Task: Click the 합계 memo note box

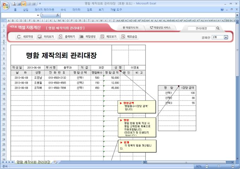Action: point(137,146)
